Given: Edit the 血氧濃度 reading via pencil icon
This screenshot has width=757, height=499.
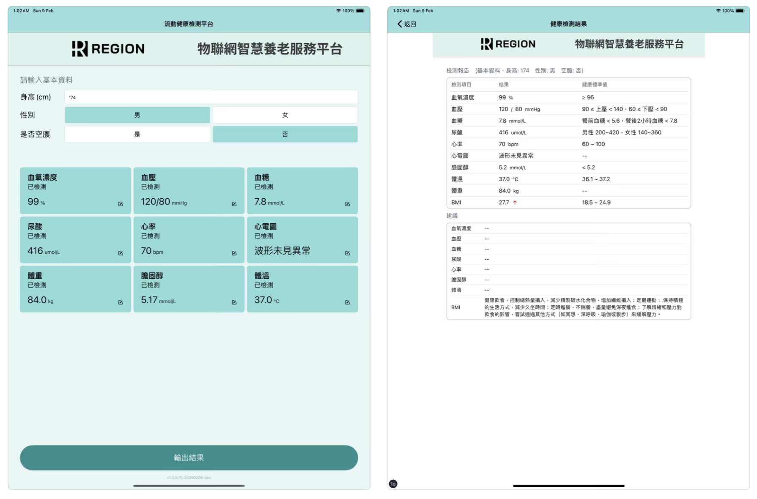Looking at the screenshot, I should (x=121, y=204).
